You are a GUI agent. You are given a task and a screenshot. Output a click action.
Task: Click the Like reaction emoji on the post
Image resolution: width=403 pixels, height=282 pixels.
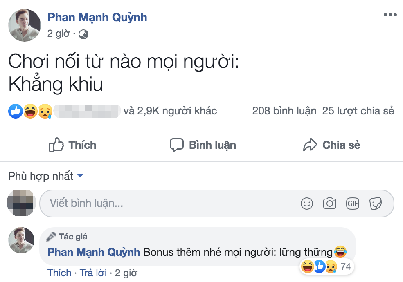pos(15,110)
